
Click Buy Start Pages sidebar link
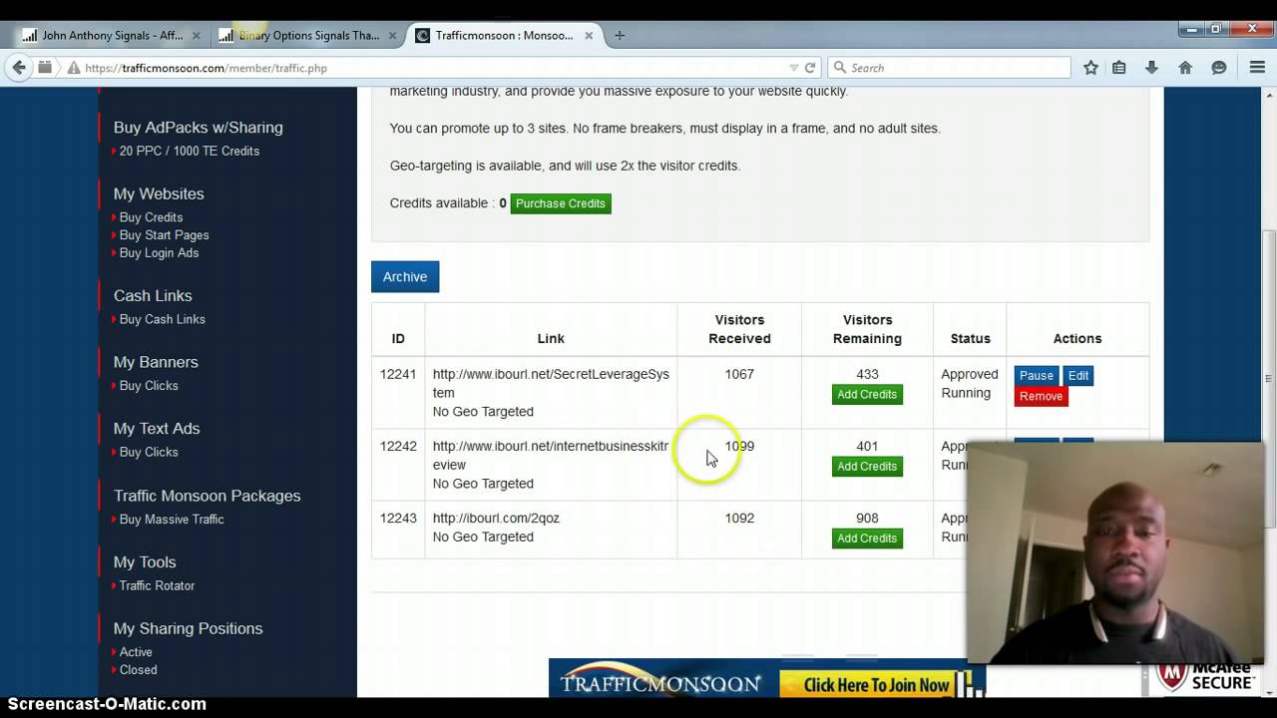[165, 235]
